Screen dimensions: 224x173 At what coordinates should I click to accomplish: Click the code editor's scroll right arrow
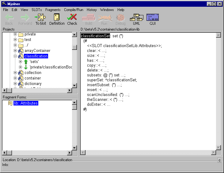pos(214,153)
